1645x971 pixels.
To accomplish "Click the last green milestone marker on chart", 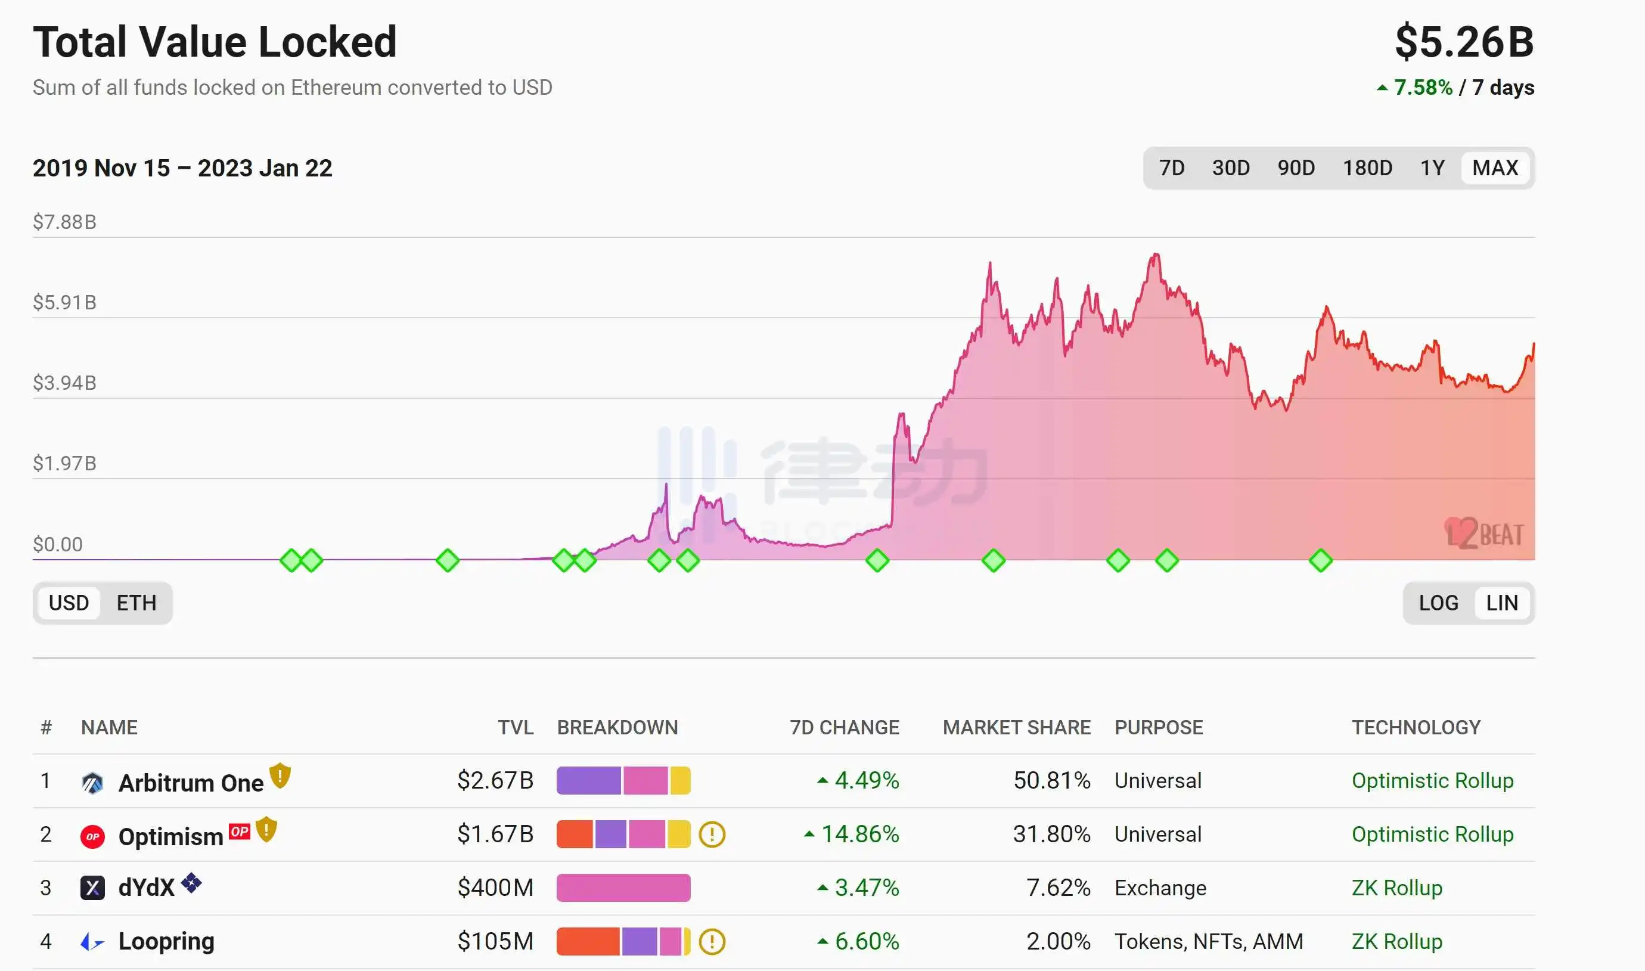I will click(1321, 560).
